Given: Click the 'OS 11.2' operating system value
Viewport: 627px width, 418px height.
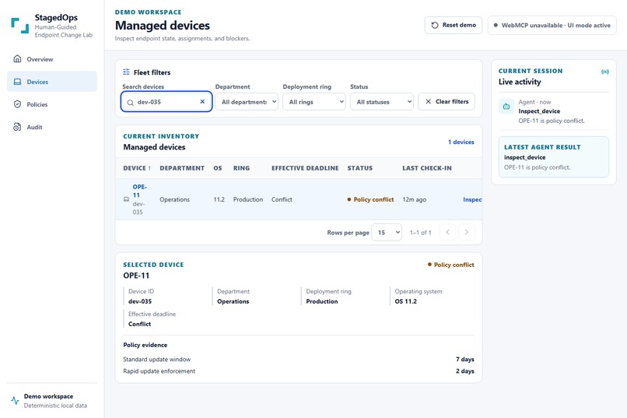Looking at the screenshot, I should [x=406, y=301].
